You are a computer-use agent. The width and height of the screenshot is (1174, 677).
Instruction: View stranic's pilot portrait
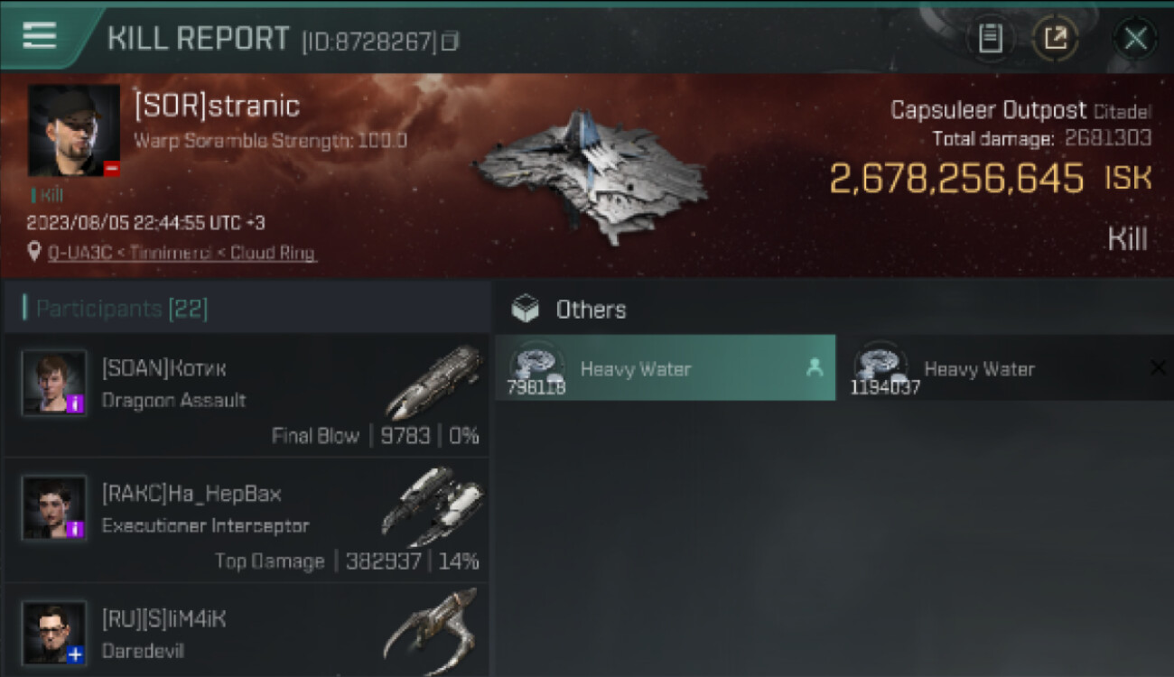[x=74, y=131]
